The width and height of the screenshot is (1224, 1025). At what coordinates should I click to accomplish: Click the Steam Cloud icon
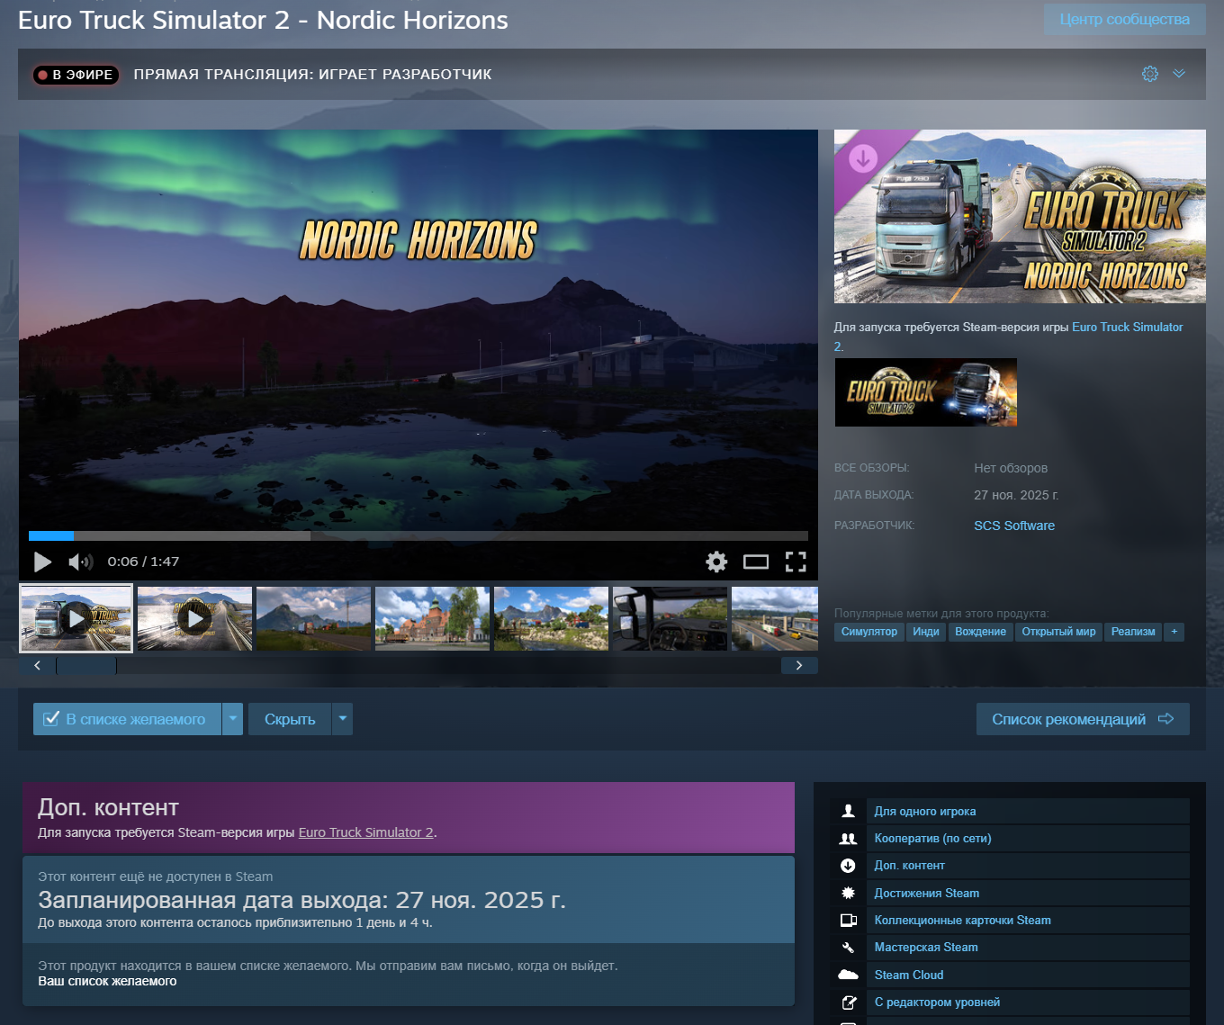(x=848, y=975)
